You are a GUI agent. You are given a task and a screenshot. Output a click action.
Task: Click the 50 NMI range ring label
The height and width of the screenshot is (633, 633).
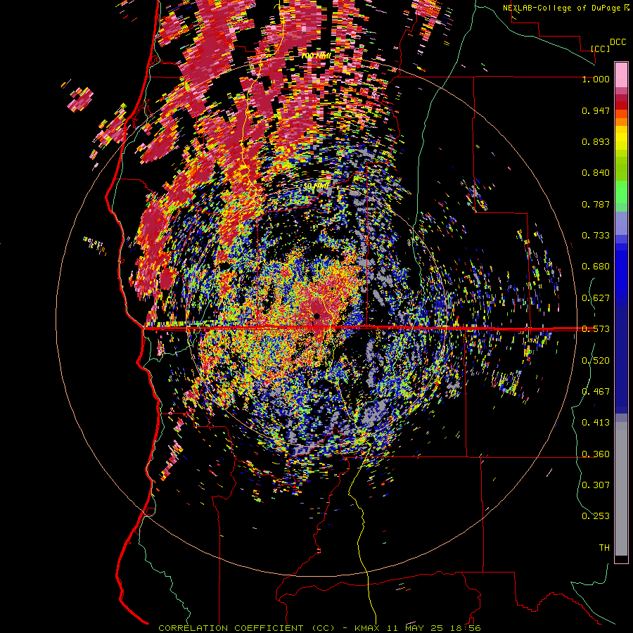(x=316, y=186)
